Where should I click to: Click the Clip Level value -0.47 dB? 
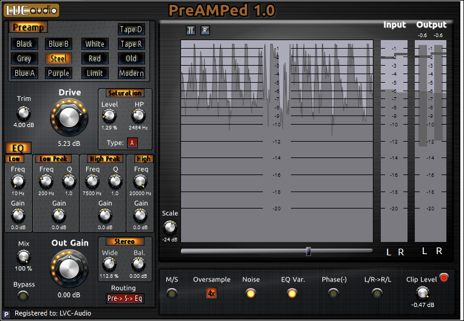click(x=423, y=305)
